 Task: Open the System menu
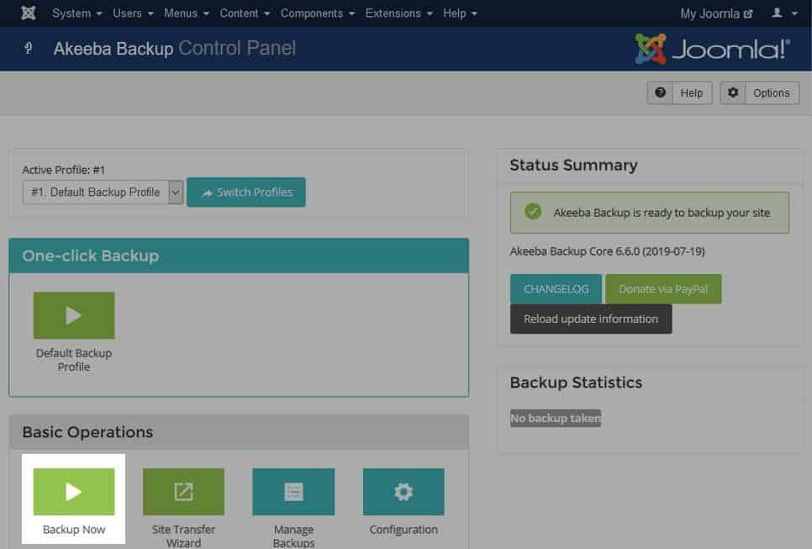[77, 13]
